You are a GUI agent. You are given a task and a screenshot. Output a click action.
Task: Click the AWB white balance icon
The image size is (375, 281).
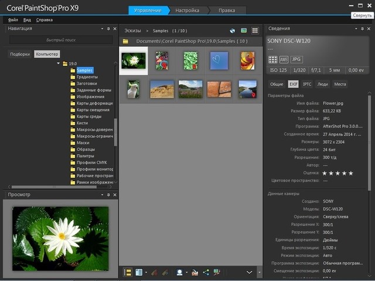[285, 59]
